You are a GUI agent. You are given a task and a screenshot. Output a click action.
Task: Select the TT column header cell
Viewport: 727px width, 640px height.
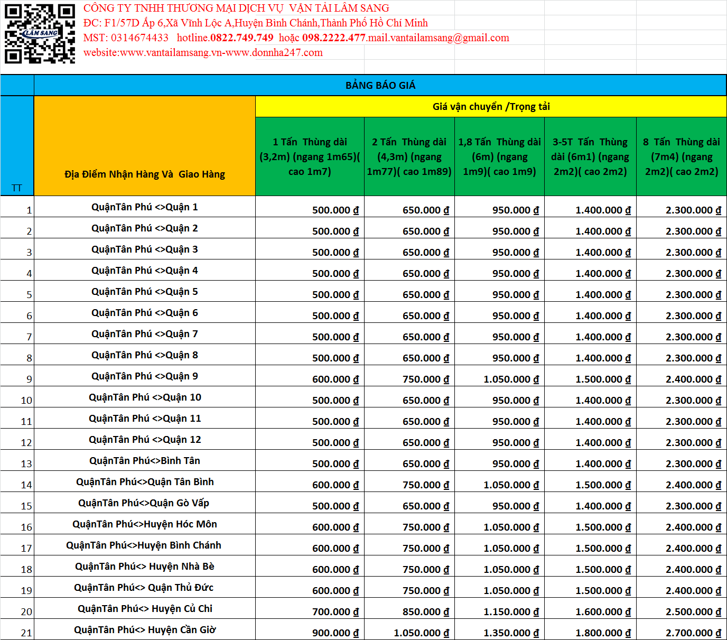(17, 146)
